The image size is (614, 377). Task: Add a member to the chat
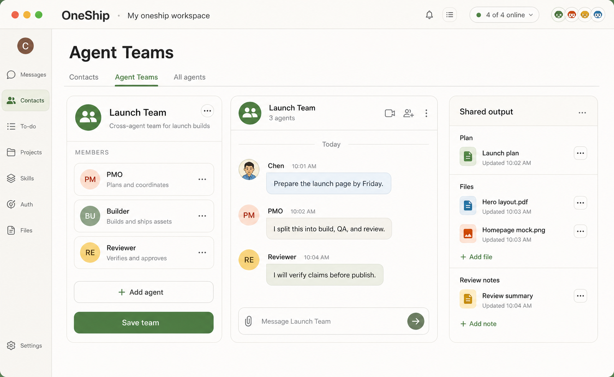[x=409, y=113]
